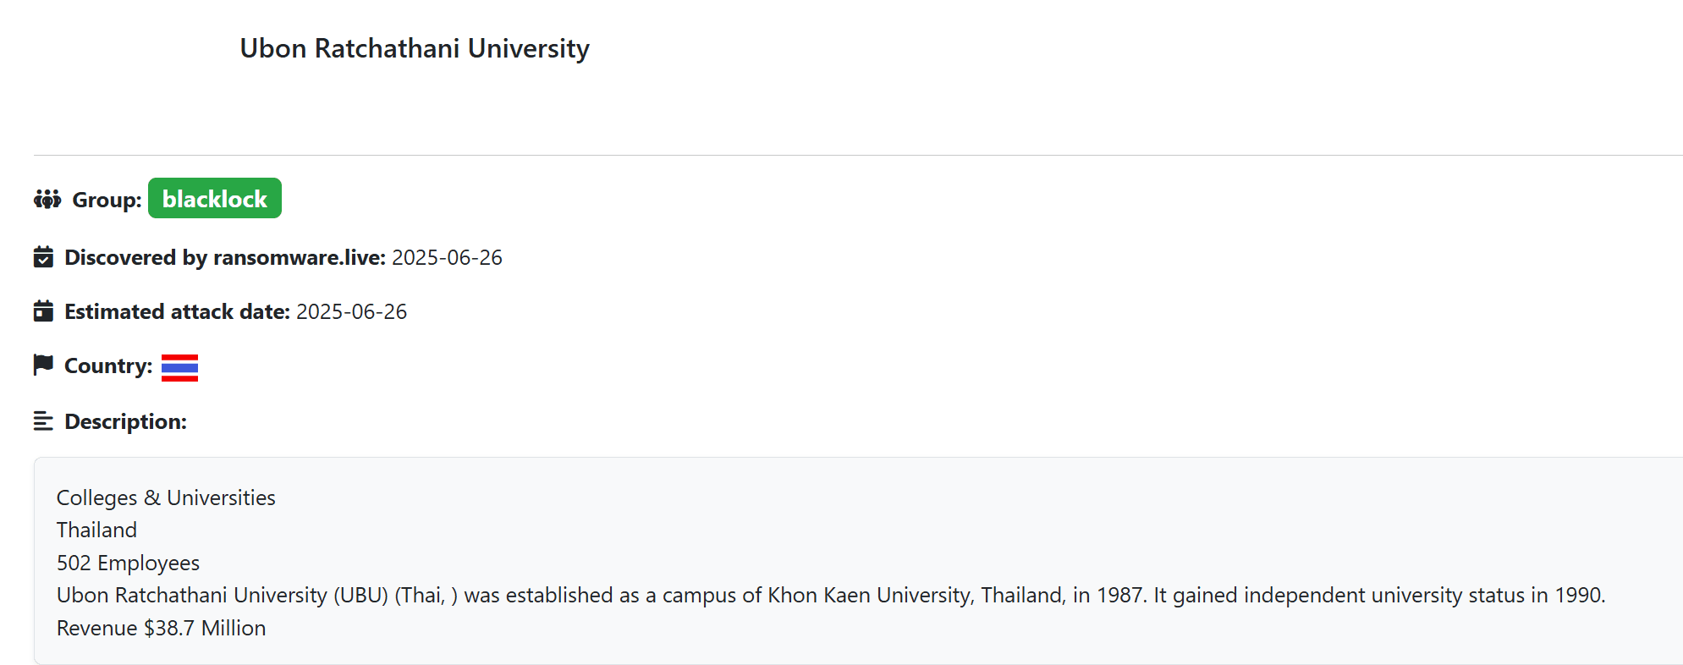Click the estimated attack date value
The height and width of the screenshot is (665, 1683).
351,311
